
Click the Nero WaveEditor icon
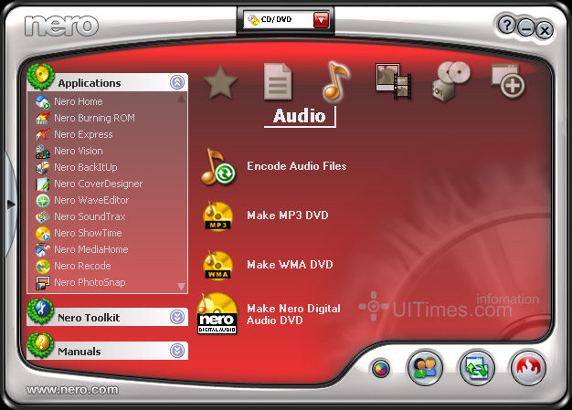click(x=43, y=201)
